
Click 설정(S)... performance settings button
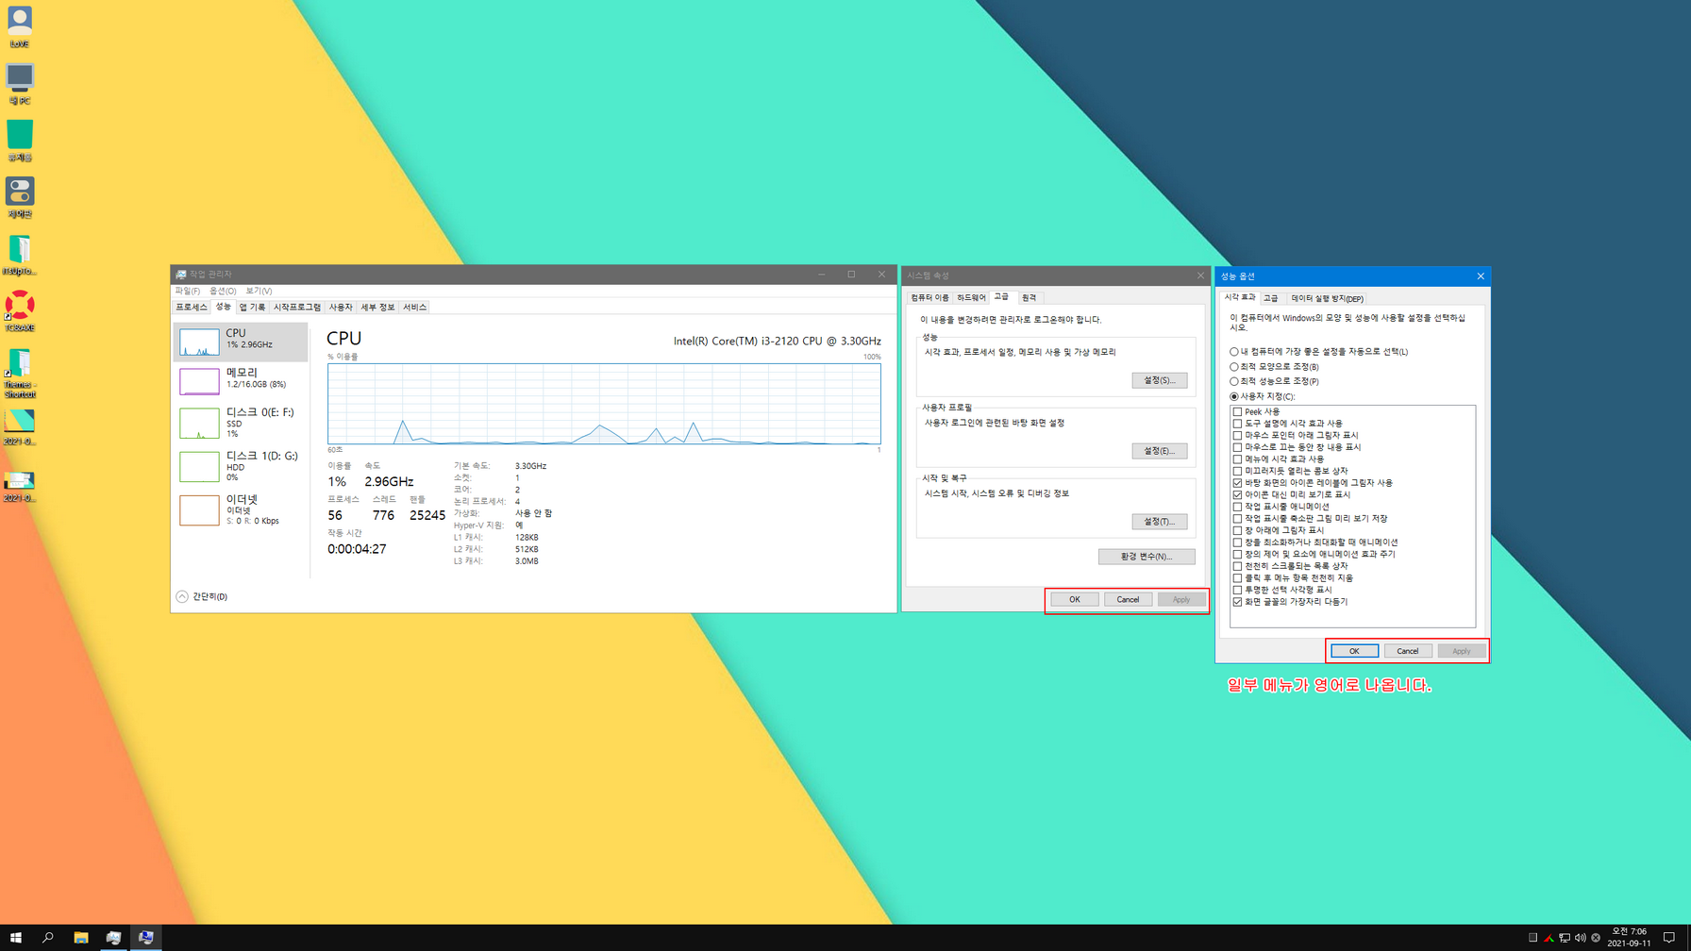tap(1159, 380)
